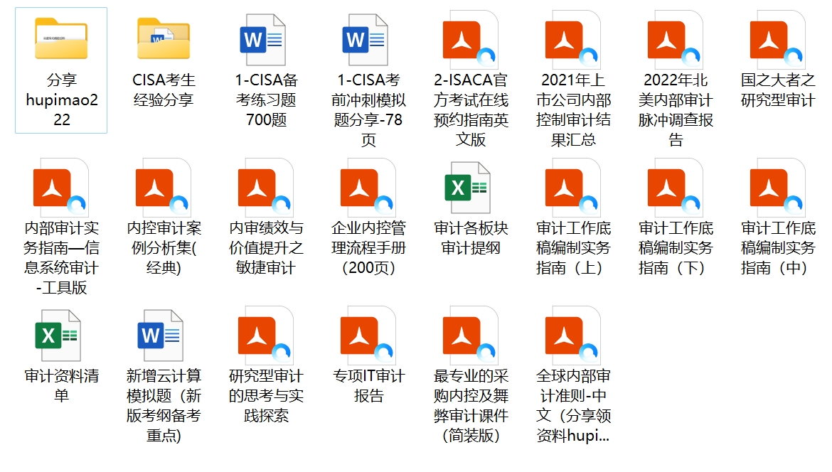Select the 1-CISA备考练习题700题 Word icon
This screenshot has height=472, width=832.
pos(263,40)
